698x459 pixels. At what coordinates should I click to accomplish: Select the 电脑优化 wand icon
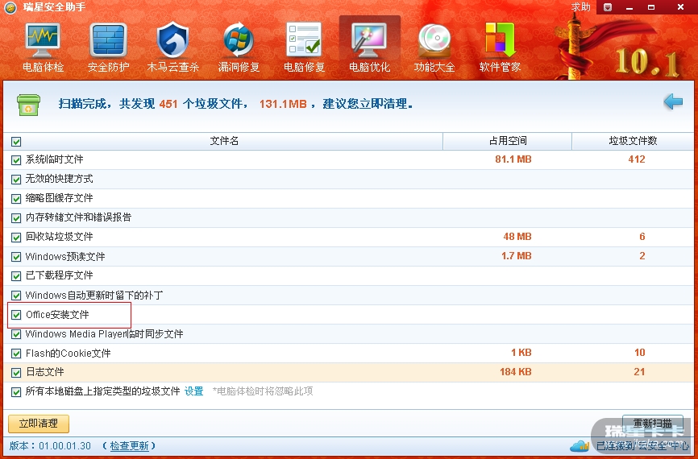point(369,40)
